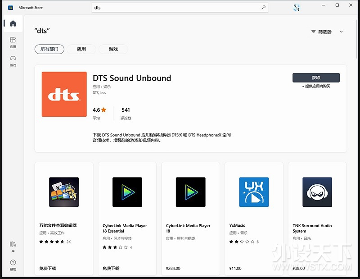Click the TNK Surround Audio System name
The width and height of the screenshot is (360, 279).
tap(312, 228)
